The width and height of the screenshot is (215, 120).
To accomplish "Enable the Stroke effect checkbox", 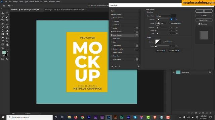I will click(112, 28).
